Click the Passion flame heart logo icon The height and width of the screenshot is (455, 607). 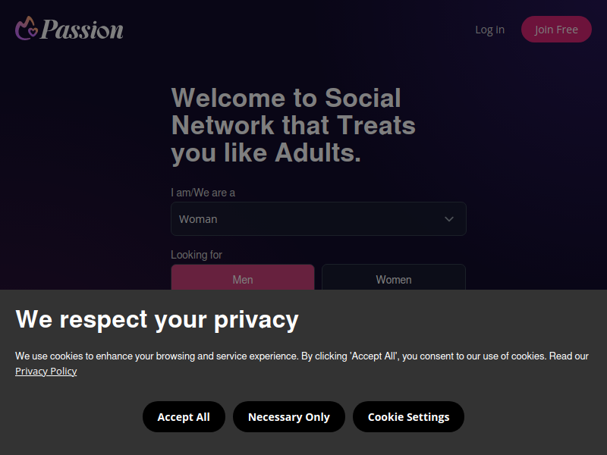pyautogui.click(x=27, y=28)
